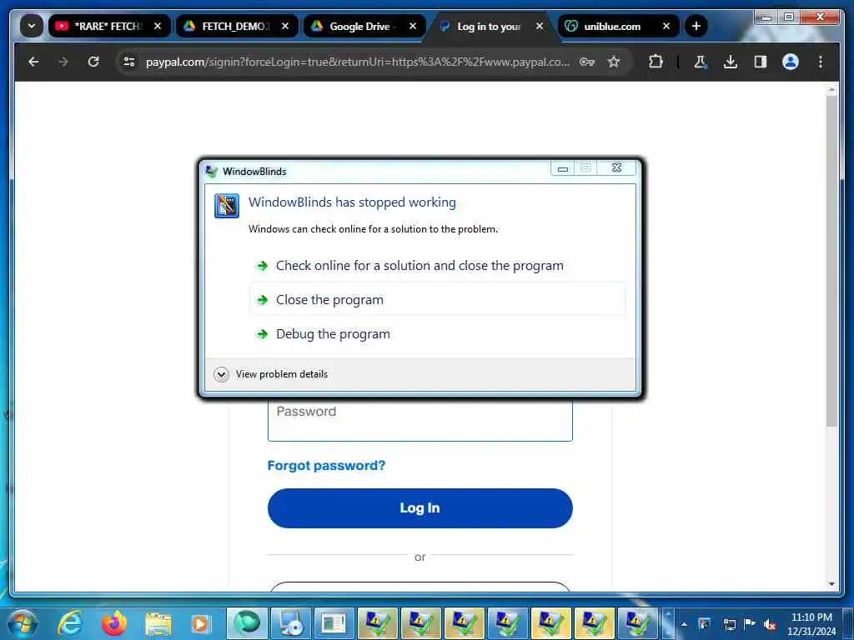Switch to the FETCH_DEMO tab

236,26
